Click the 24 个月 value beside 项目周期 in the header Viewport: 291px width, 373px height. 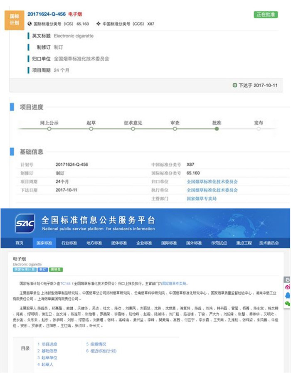click(x=62, y=70)
